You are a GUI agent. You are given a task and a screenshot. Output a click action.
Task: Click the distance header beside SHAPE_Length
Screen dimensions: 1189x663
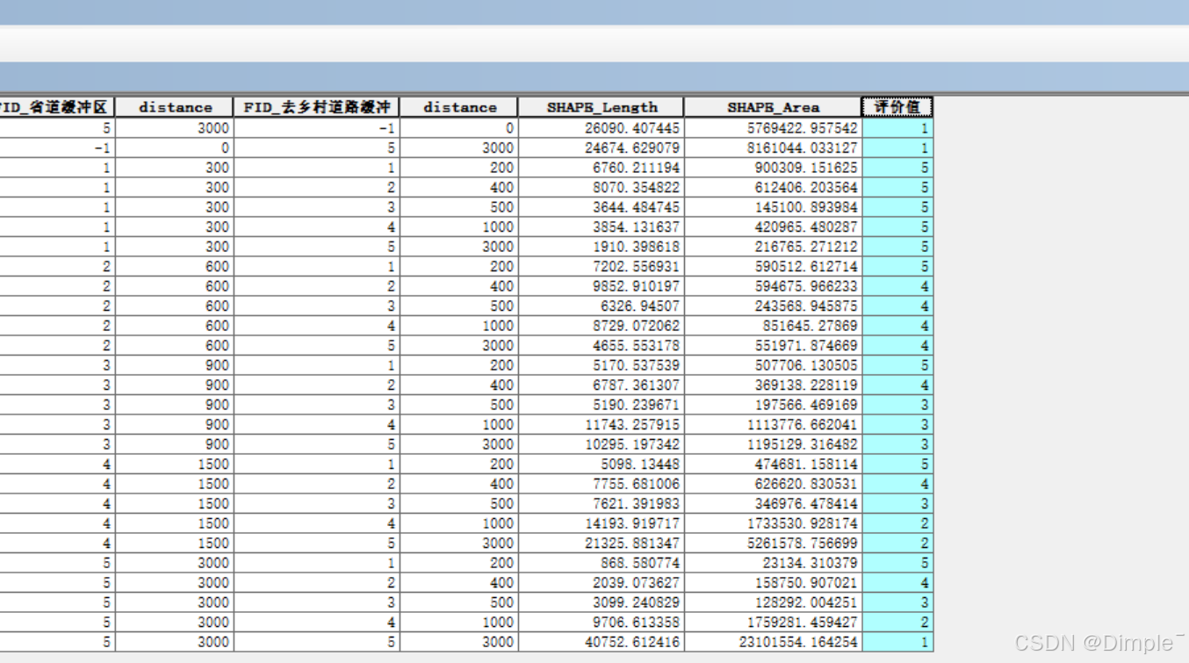click(459, 107)
